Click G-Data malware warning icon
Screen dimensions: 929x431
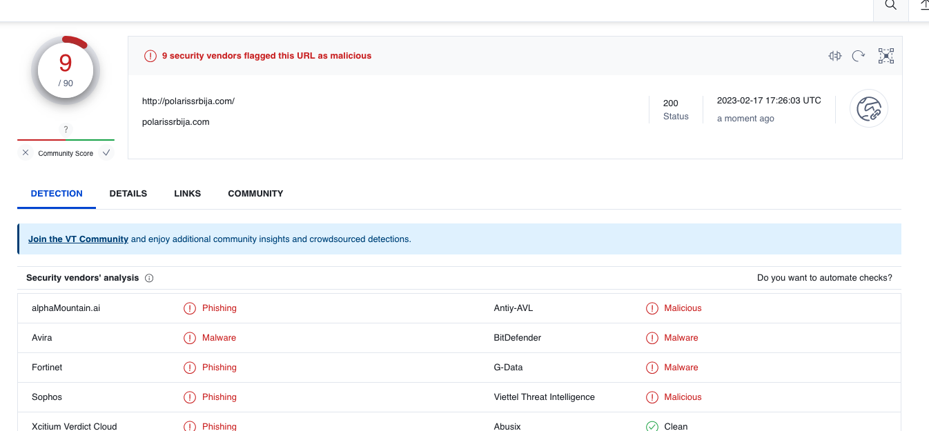(x=652, y=368)
